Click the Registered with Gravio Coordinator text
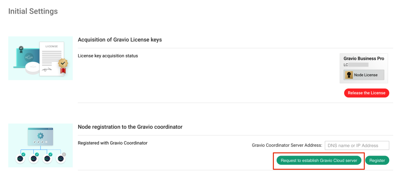 tap(113, 143)
